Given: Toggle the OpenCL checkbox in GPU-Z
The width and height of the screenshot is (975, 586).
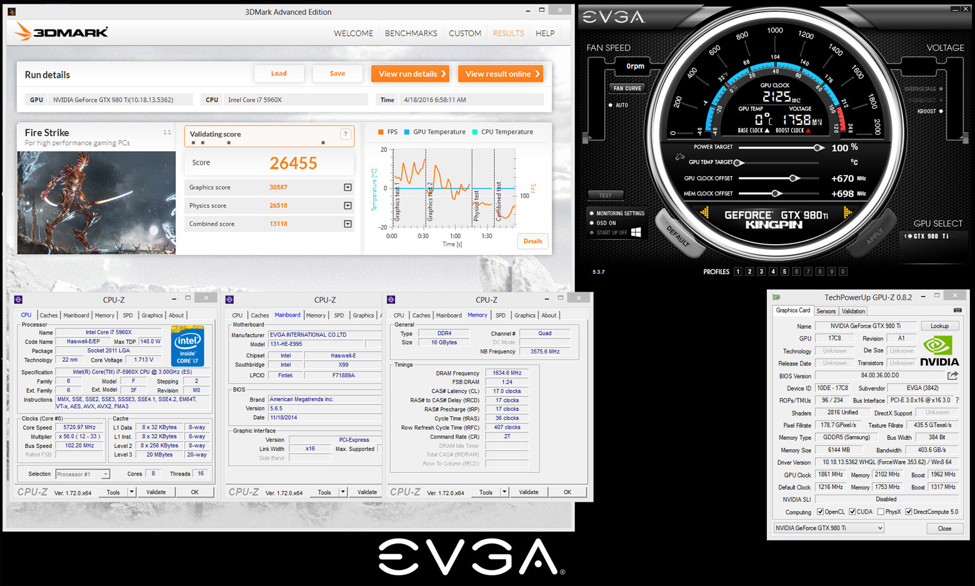Looking at the screenshot, I should coord(821,512).
